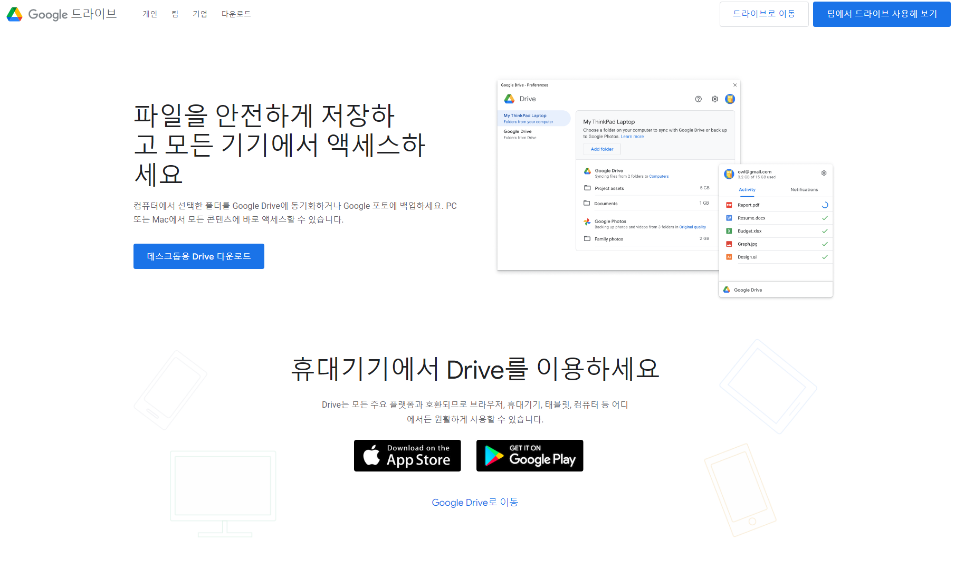Select Google Drive Folders from Drive sidebar item
955x568 pixels.
(534, 134)
